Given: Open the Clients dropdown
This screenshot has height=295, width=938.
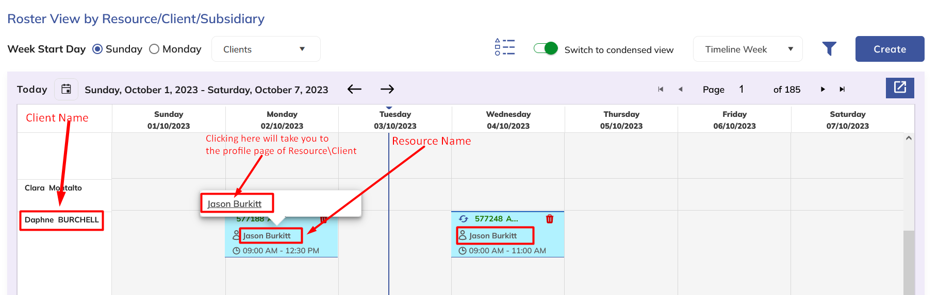Looking at the screenshot, I should [266, 49].
